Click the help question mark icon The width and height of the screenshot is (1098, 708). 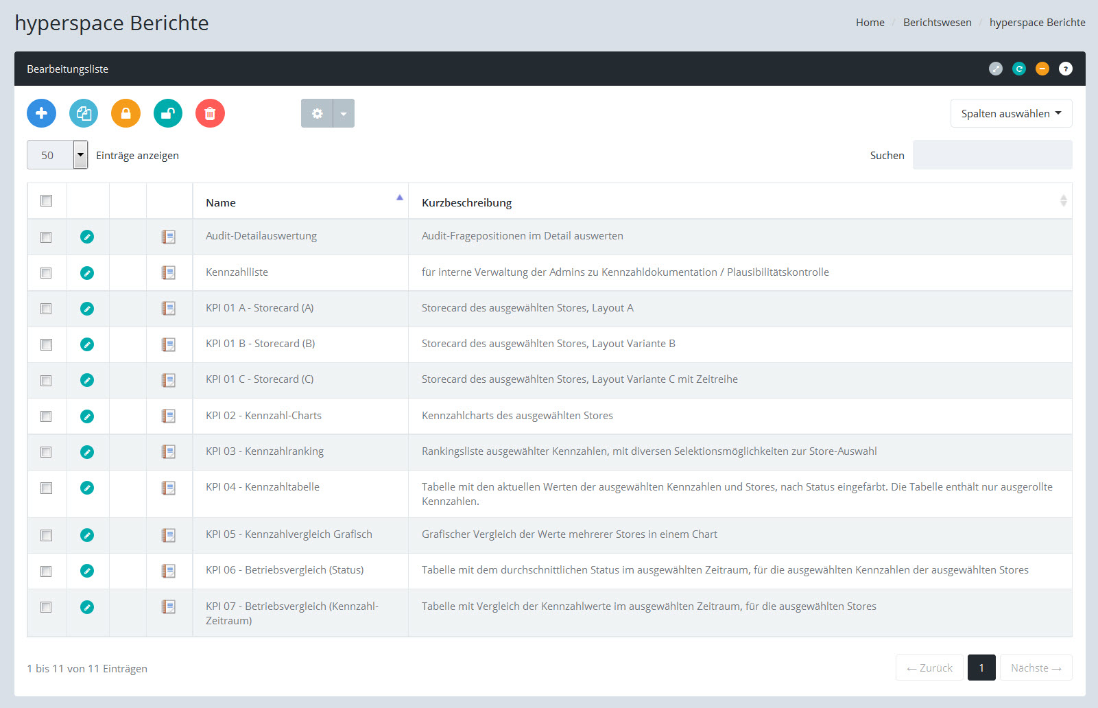click(1065, 69)
